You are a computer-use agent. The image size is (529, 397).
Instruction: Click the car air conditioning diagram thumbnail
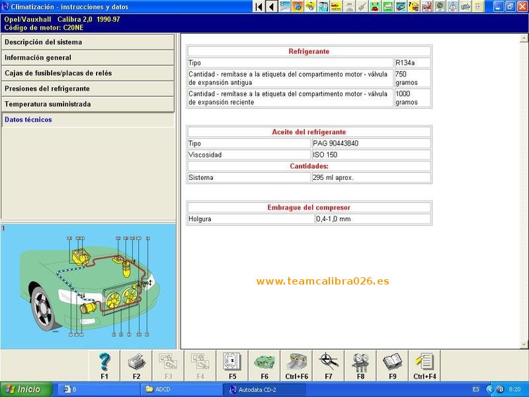(x=88, y=285)
